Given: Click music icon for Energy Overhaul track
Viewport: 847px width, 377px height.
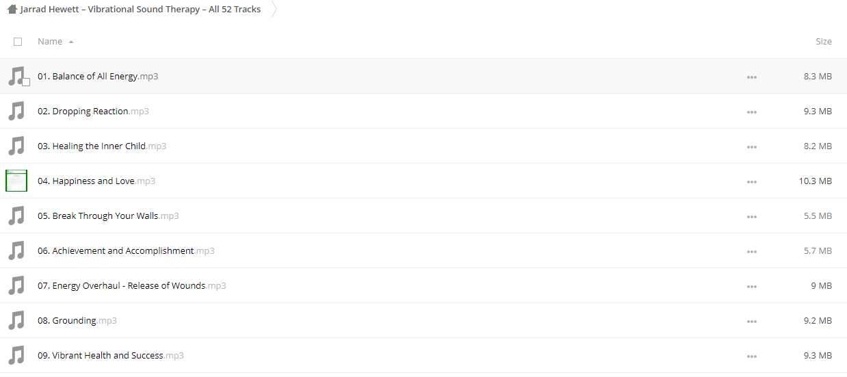Looking at the screenshot, I should (16, 285).
